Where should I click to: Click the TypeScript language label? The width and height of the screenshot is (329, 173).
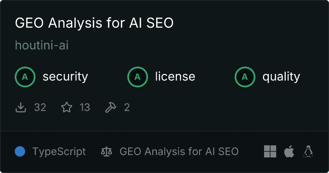tap(59, 151)
